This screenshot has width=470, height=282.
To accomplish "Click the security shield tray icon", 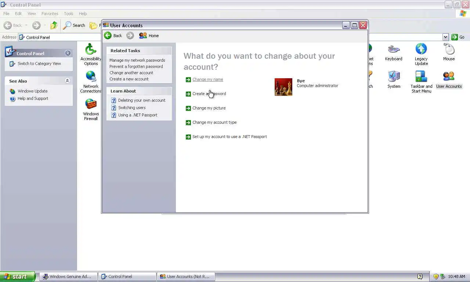I will tap(436, 276).
